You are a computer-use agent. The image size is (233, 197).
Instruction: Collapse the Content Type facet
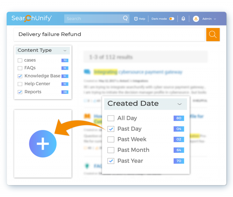click(65, 51)
